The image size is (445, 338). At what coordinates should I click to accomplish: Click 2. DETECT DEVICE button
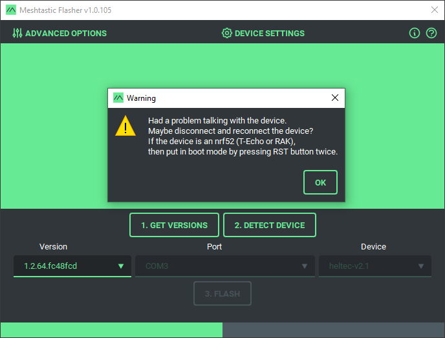click(x=270, y=225)
